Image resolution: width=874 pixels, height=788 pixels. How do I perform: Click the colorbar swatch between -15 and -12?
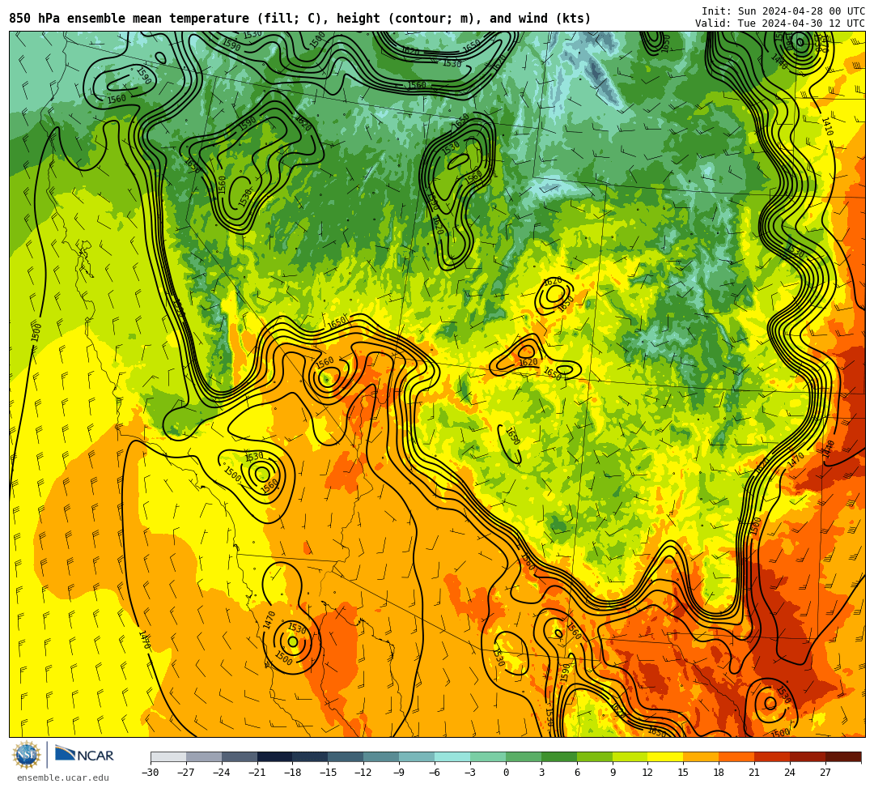[x=346, y=756]
